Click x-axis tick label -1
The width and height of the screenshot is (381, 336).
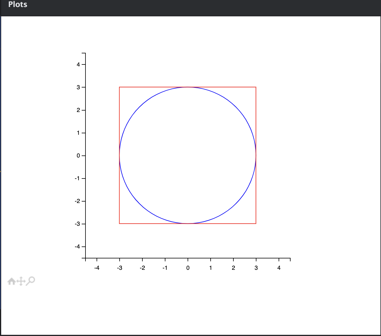click(165, 268)
